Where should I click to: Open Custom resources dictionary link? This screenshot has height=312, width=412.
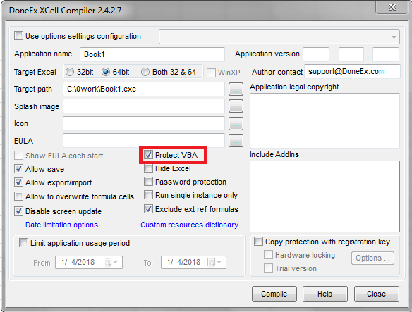[190, 225]
